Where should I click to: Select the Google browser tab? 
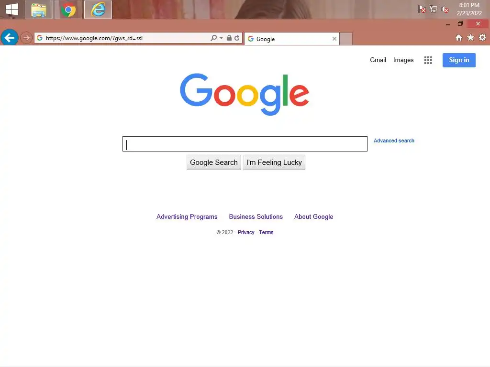291,39
